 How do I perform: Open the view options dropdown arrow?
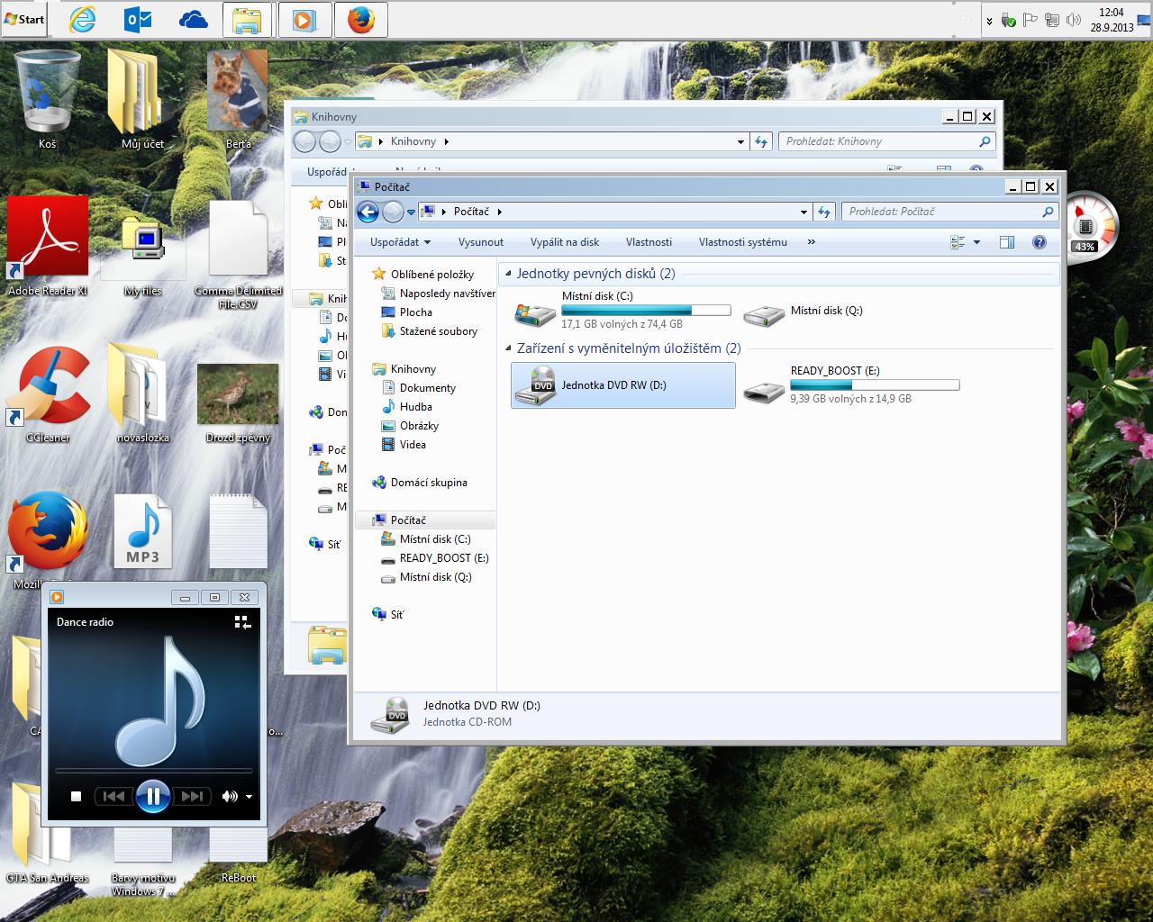976,242
